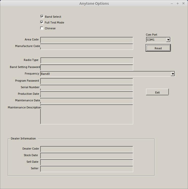This screenshot has width=188, height=189.
Task: Focus the Dealer Code field
Action: click(87, 149)
